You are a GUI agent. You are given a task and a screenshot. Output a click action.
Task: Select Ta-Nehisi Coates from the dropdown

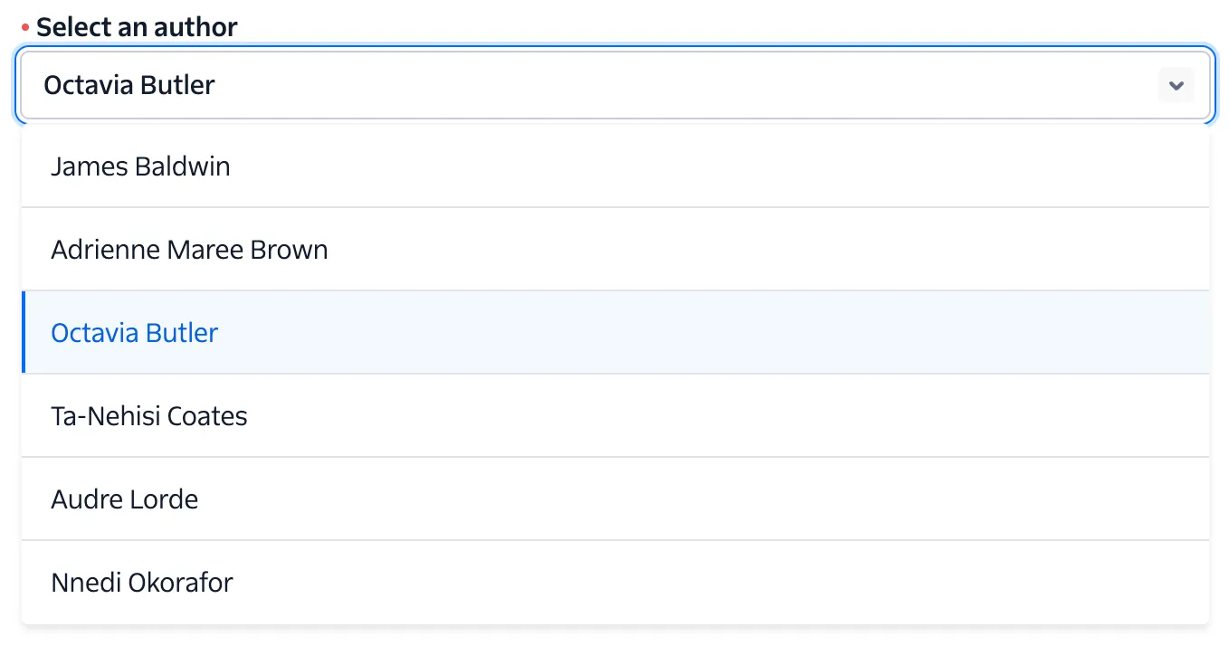149,416
